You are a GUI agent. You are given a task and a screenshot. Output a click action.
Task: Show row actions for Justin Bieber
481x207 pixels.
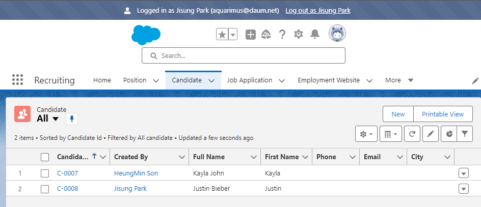464,189
